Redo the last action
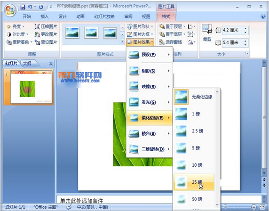Viewport: 269px width, 211px height. click(x=41, y=7)
